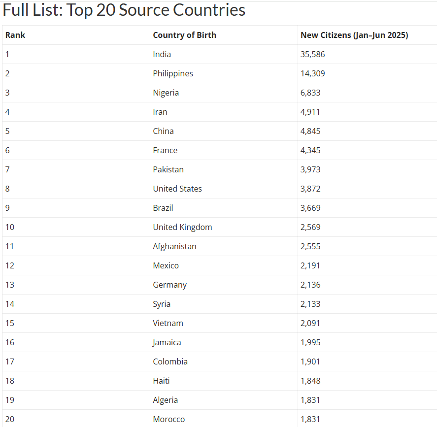The width and height of the screenshot is (437, 427).
Task: Click the Country of Birth column header
Action: [x=184, y=35]
